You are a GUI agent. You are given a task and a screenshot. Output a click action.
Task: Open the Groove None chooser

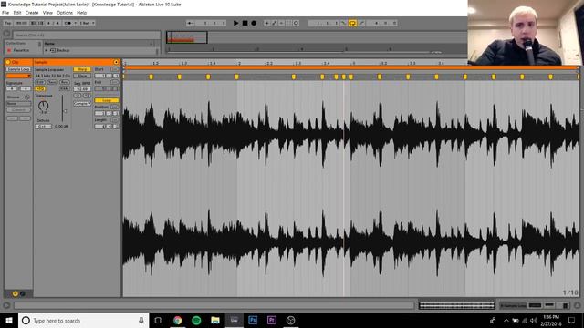18,104
